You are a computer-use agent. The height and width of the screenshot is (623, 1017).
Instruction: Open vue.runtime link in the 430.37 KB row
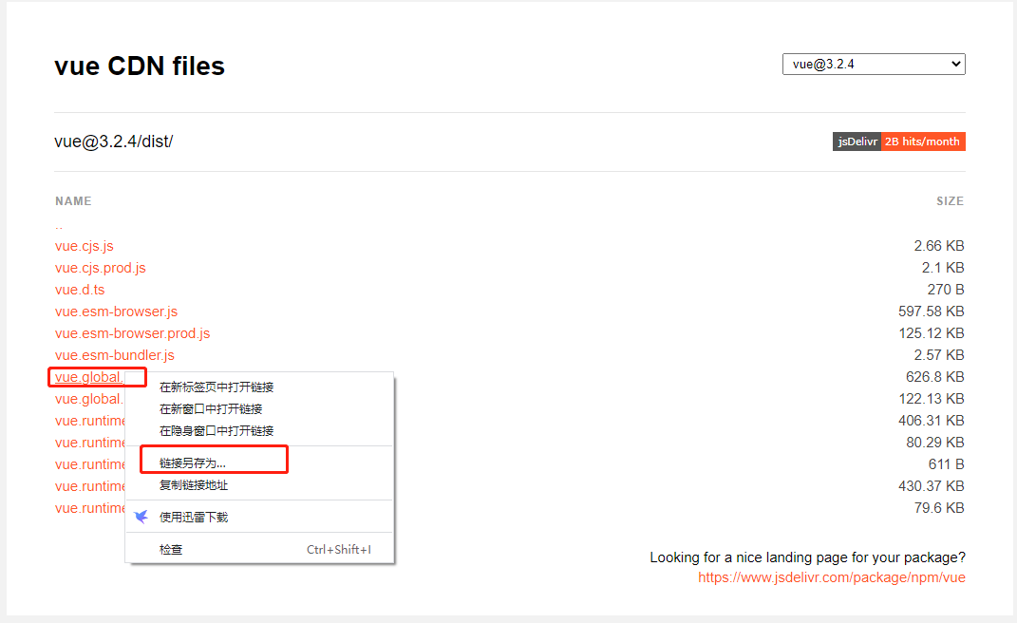[x=90, y=486]
